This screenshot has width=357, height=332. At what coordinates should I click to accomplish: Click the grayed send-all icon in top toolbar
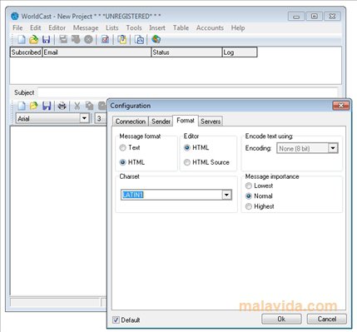point(76,40)
